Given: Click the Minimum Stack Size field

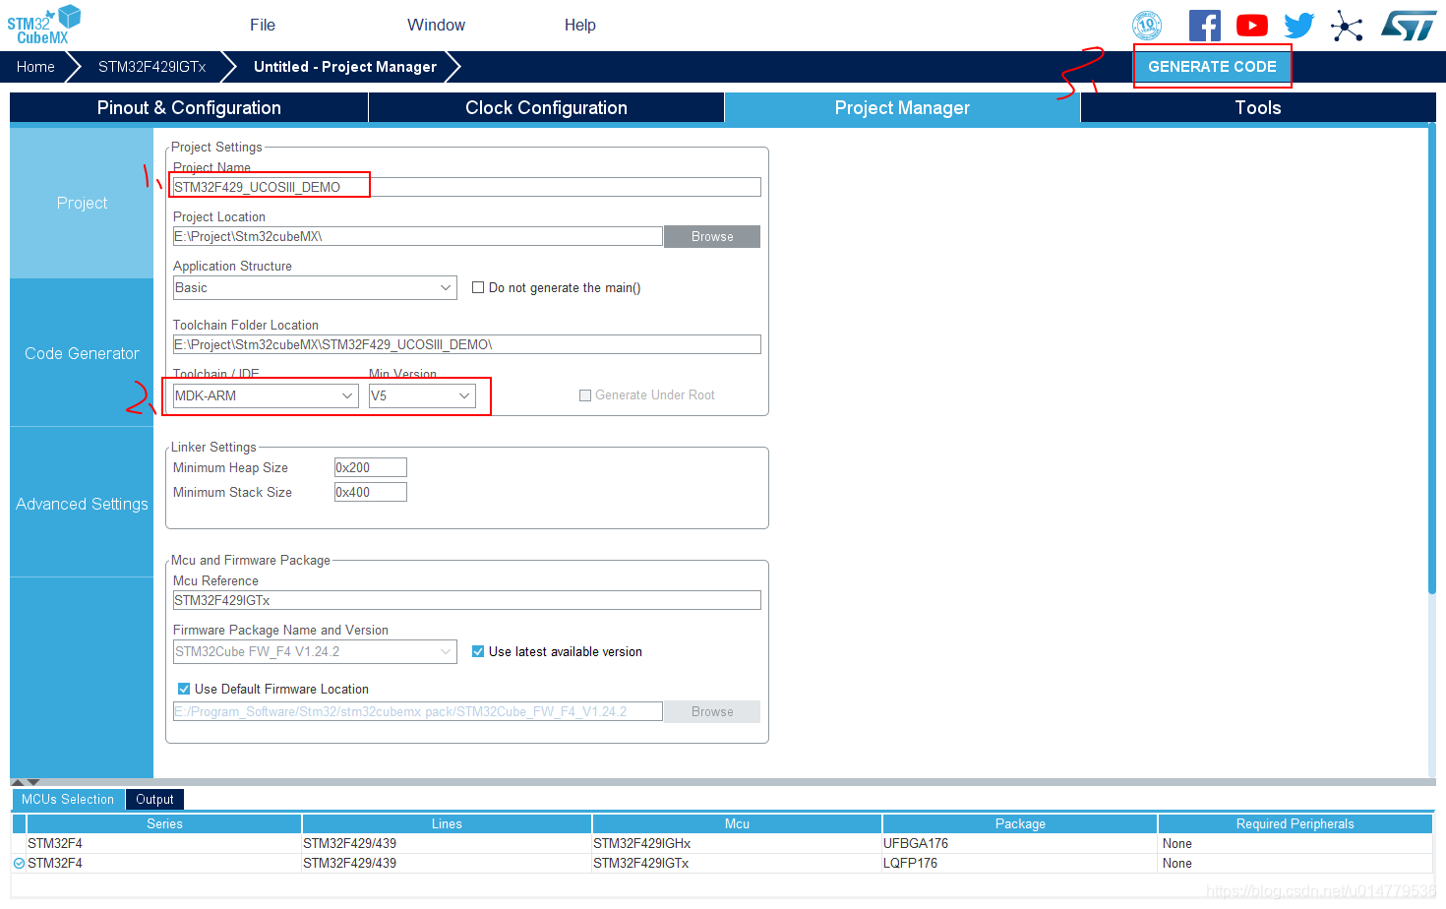Looking at the screenshot, I should coord(370,492).
